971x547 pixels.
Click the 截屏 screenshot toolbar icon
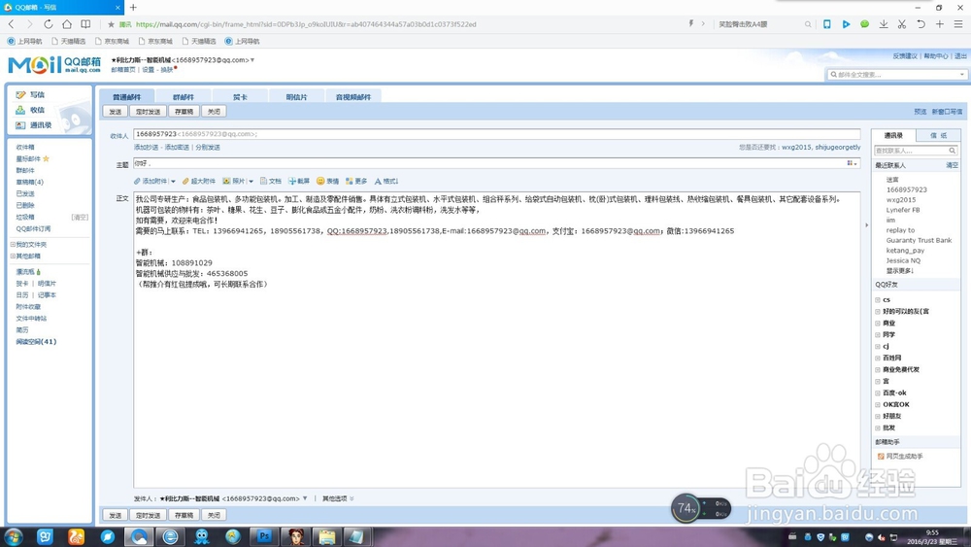pos(291,181)
